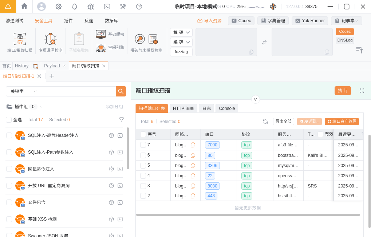Open the user avatar profile

point(42,7)
